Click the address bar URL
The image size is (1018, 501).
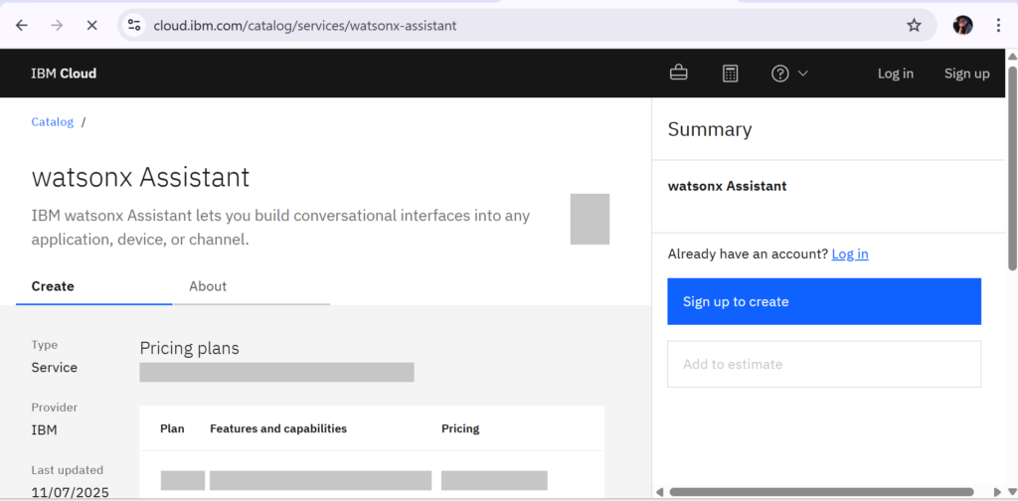point(305,26)
